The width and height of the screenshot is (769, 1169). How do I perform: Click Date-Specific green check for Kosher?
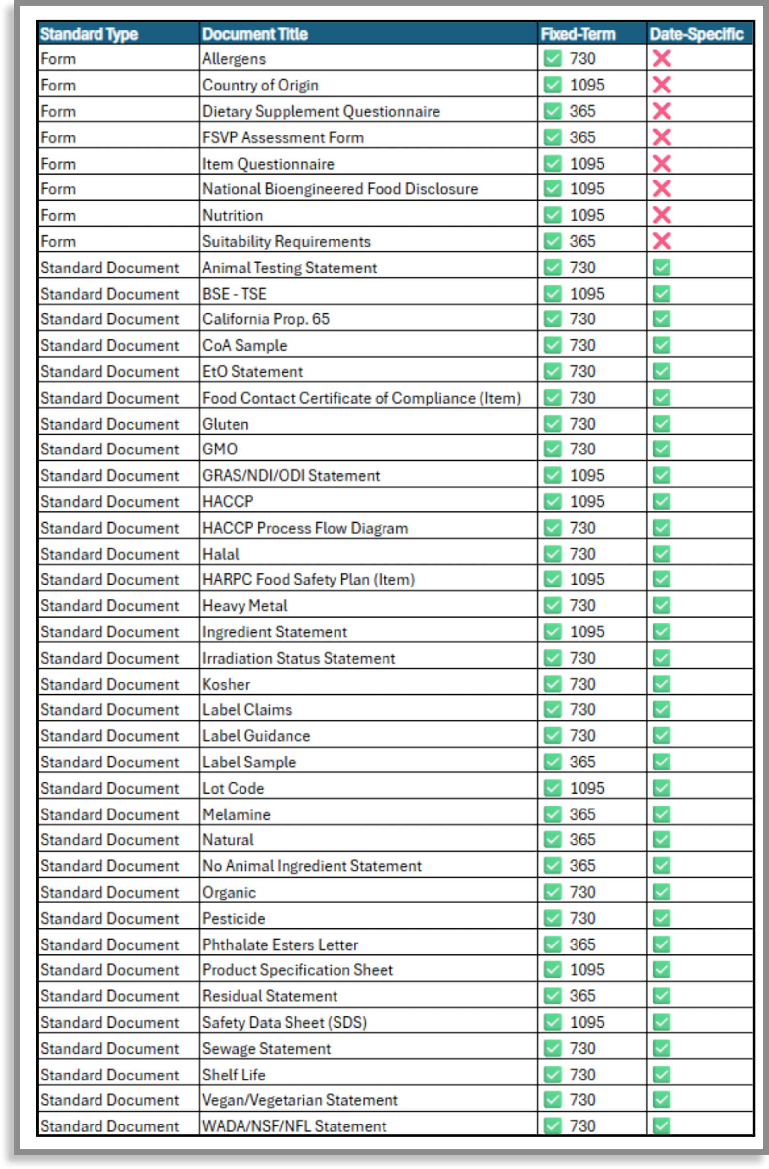[x=661, y=684]
